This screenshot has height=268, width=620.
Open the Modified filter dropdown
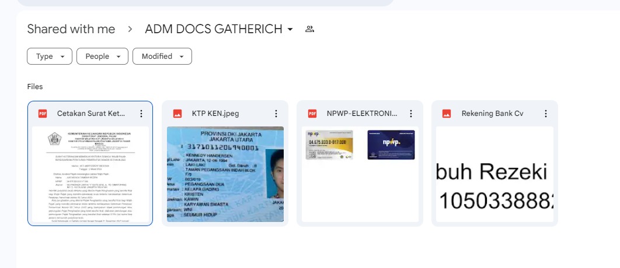(162, 57)
